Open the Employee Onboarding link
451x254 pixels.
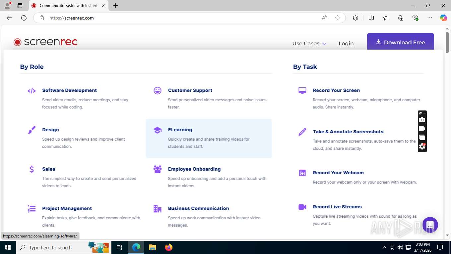[194, 169]
